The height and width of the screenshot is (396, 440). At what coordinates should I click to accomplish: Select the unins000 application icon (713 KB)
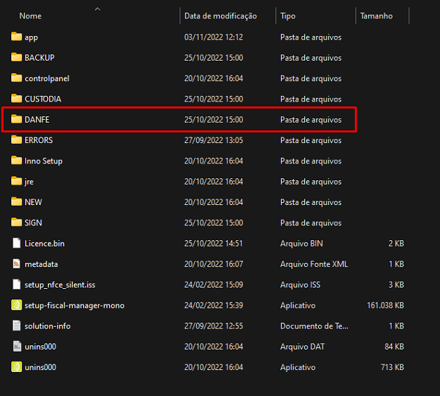click(16, 367)
